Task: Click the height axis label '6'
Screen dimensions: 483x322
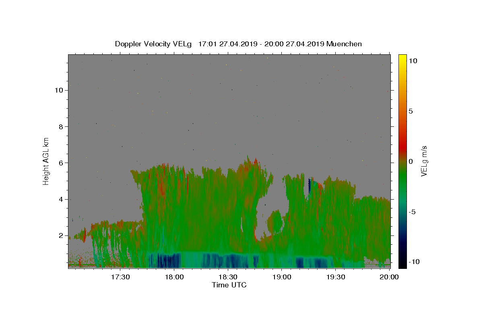Action: (x=61, y=163)
